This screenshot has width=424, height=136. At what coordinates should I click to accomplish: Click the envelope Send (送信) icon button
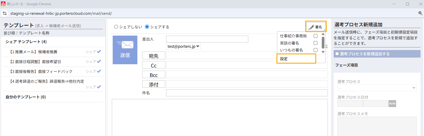coord(125,50)
